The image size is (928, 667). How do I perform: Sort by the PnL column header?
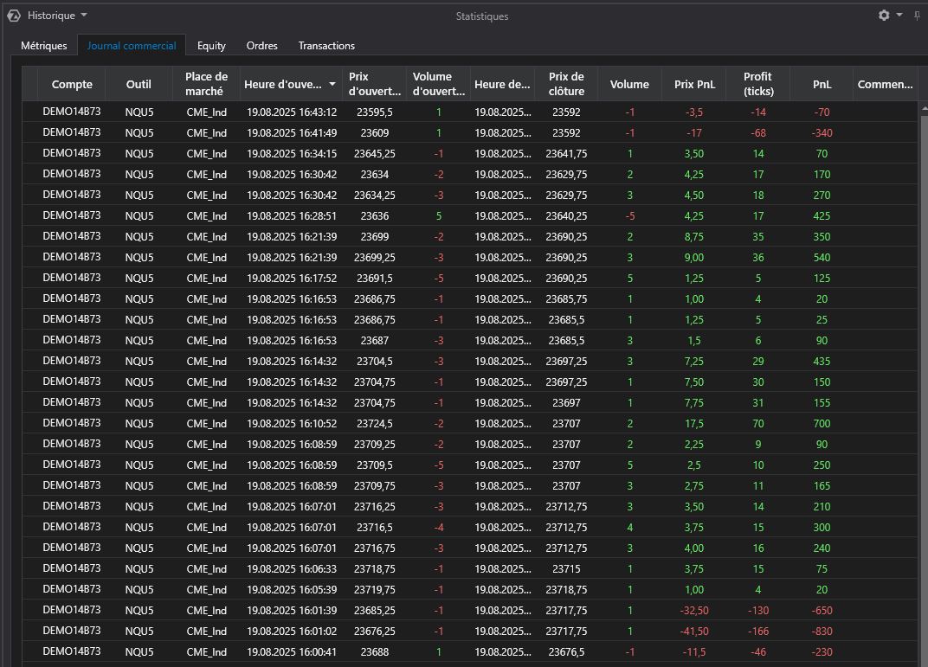tap(822, 84)
